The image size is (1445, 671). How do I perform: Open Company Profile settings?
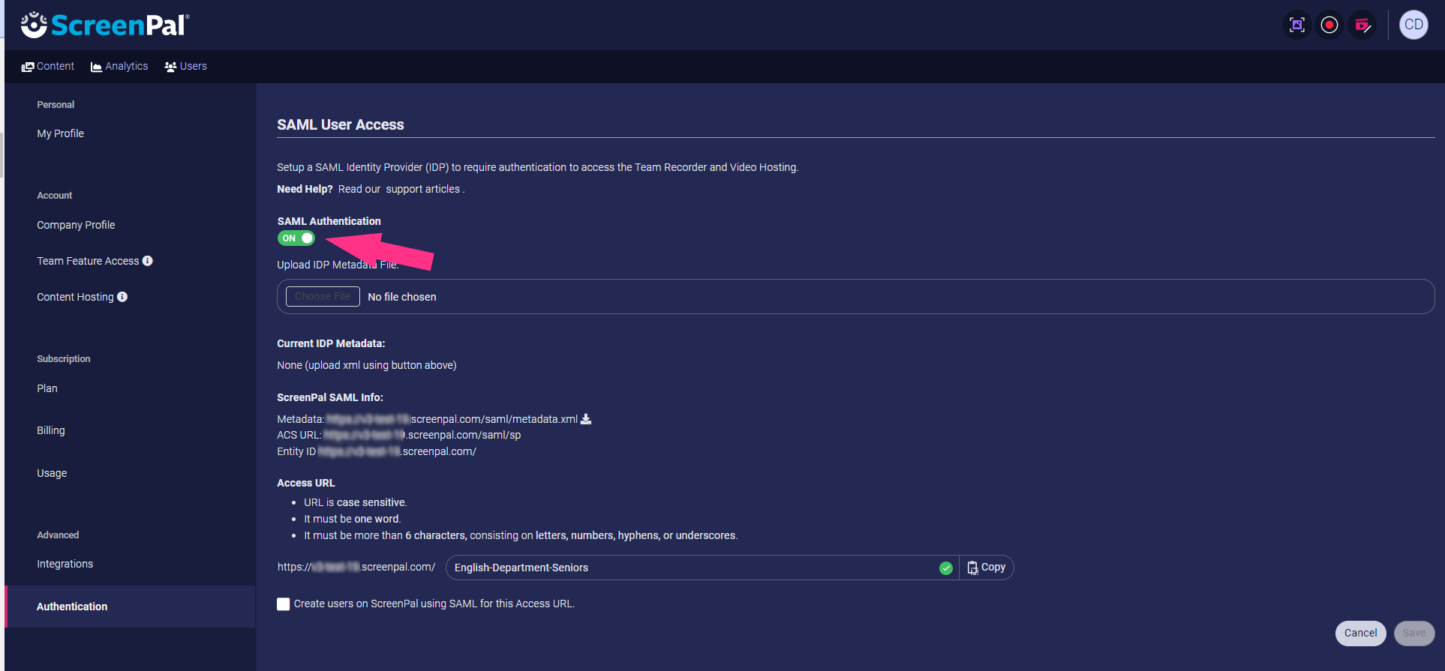tap(76, 225)
